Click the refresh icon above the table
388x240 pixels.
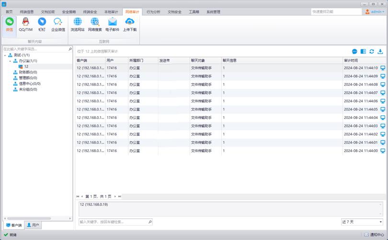(371, 51)
